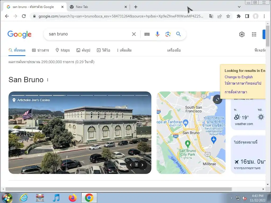Open San Bruno more options dots
The image size is (271, 203).
[x=48, y=80]
